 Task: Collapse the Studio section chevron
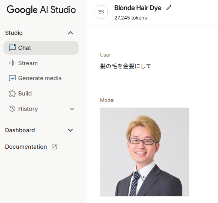(71, 33)
